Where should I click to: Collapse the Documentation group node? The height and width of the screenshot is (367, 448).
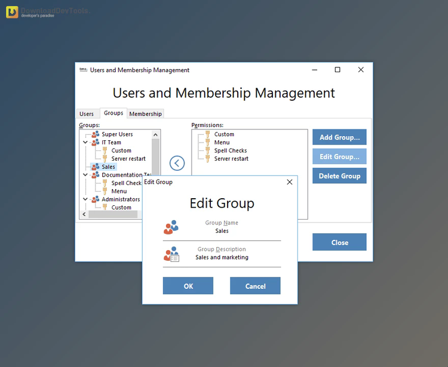pyautogui.click(x=85, y=175)
